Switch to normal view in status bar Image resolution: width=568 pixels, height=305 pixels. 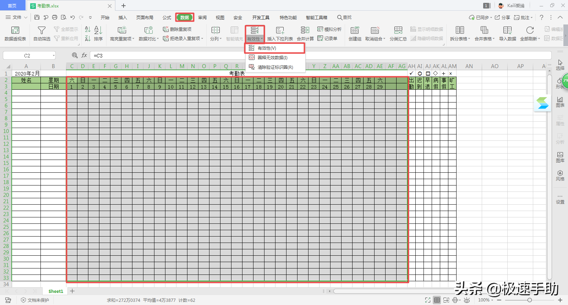(437, 300)
